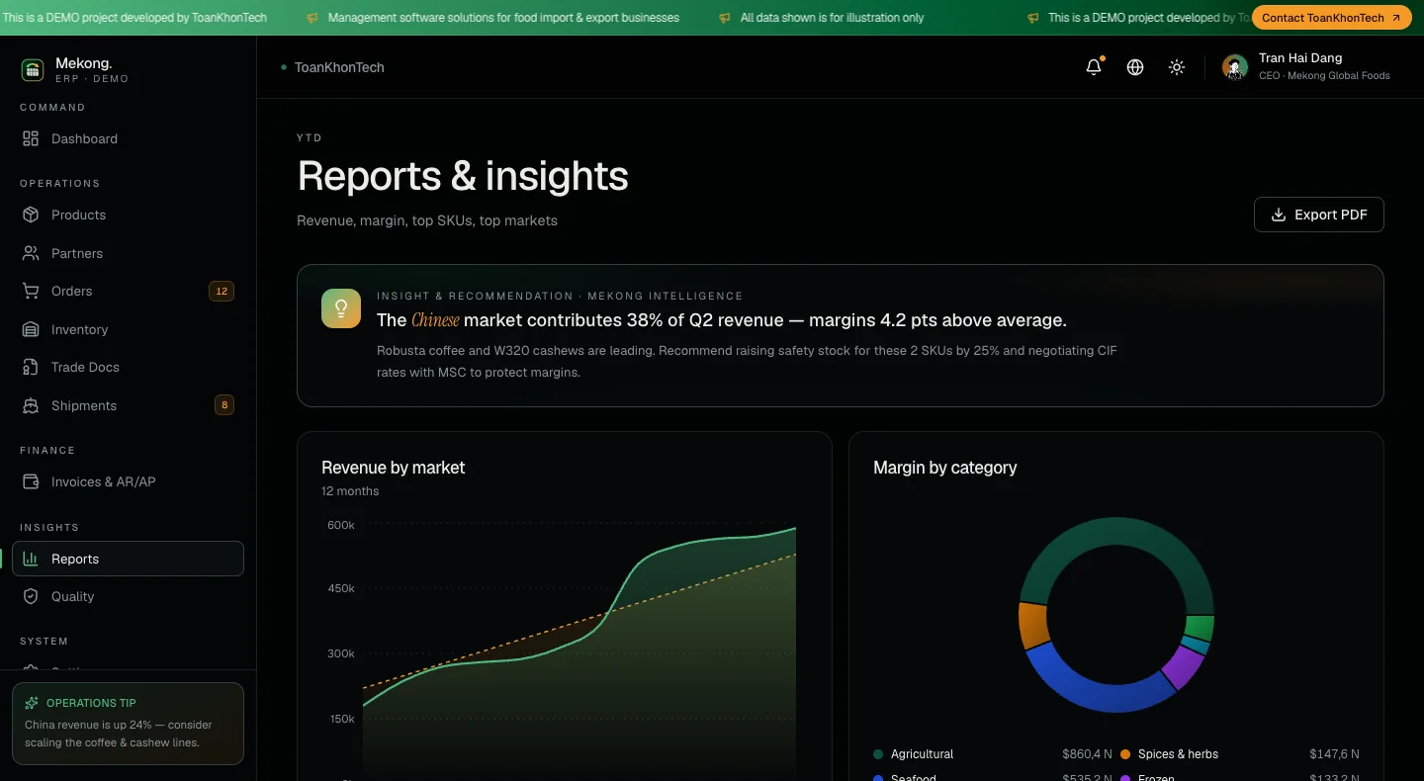Go to Shipments in the sidebar
1424x781 pixels.
(x=128, y=405)
